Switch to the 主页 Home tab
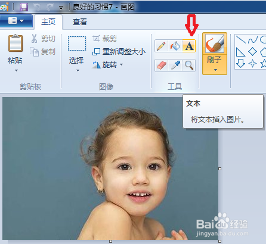This screenshot has height=244, width=266. click(x=48, y=22)
